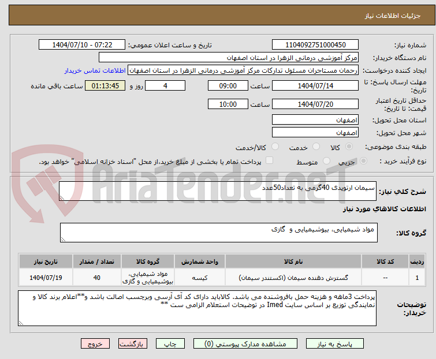Click the unit cell 'کیسه'
The image size is (436, 359).
pos(200,277)
